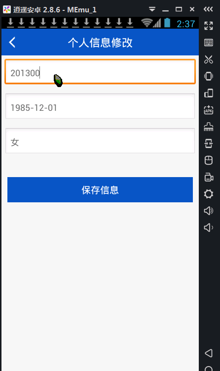
Task: Tap the gender field showing 女
Action: [100, 141]
